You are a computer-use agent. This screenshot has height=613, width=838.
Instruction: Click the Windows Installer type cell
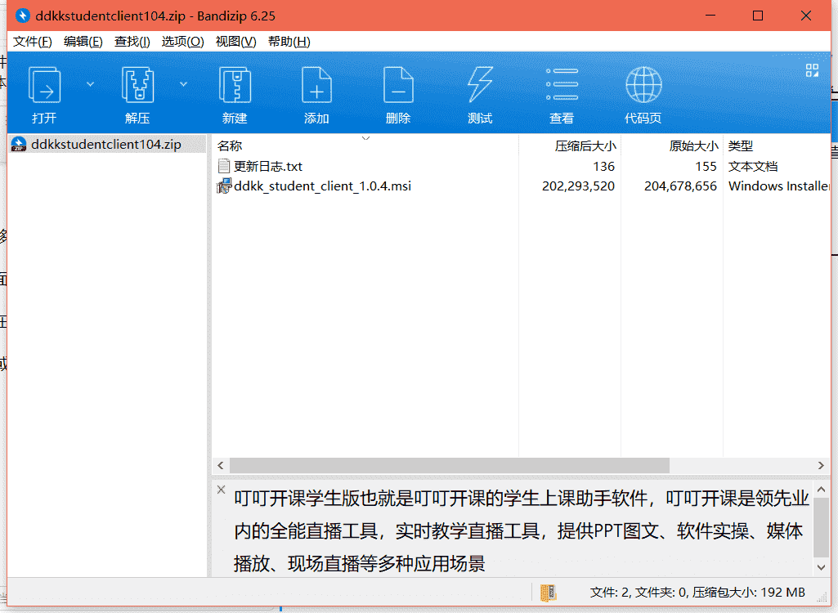tap(778, 186)
